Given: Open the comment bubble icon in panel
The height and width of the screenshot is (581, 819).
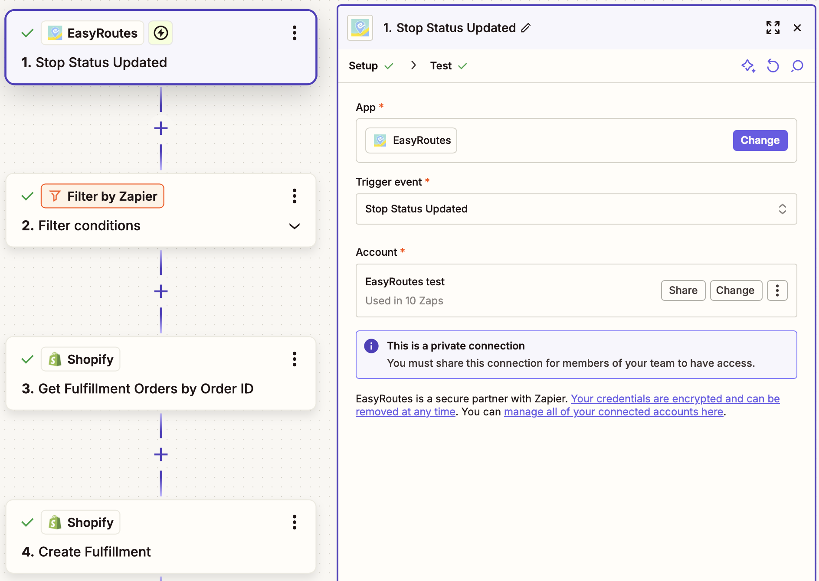Looking at the screenshot, I should [x=797, y=66].
